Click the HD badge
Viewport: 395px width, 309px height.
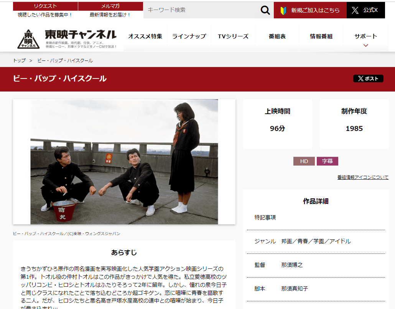tap(304, 161)
